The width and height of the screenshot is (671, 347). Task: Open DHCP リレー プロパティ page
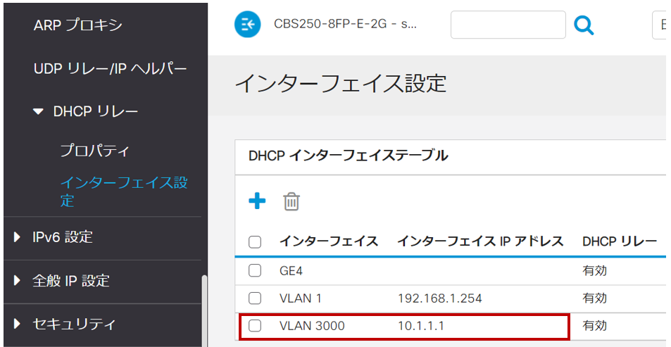pos(94,151)
